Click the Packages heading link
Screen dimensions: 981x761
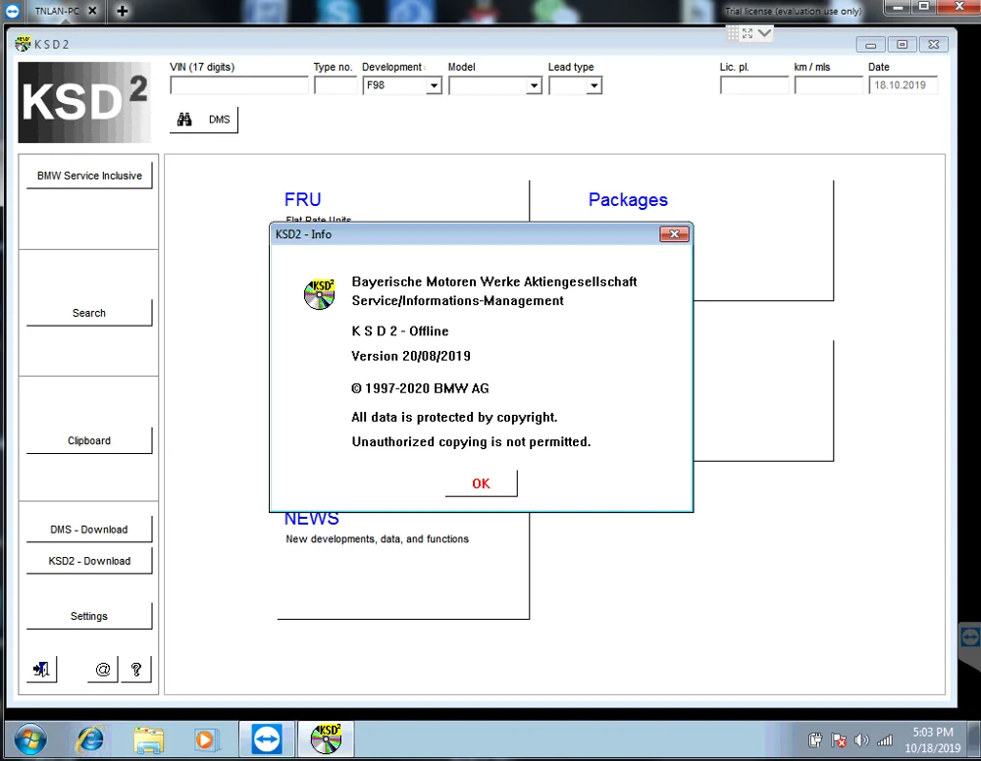click(x=628, y=199)
